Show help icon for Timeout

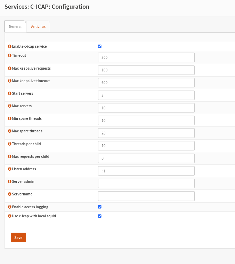(9, 55)
